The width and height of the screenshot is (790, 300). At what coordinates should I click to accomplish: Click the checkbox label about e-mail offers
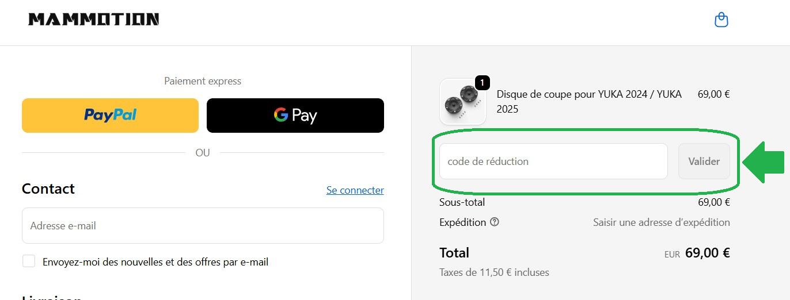point(155,262)
